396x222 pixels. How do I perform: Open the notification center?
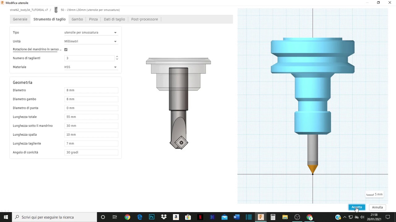click(388, 217)
